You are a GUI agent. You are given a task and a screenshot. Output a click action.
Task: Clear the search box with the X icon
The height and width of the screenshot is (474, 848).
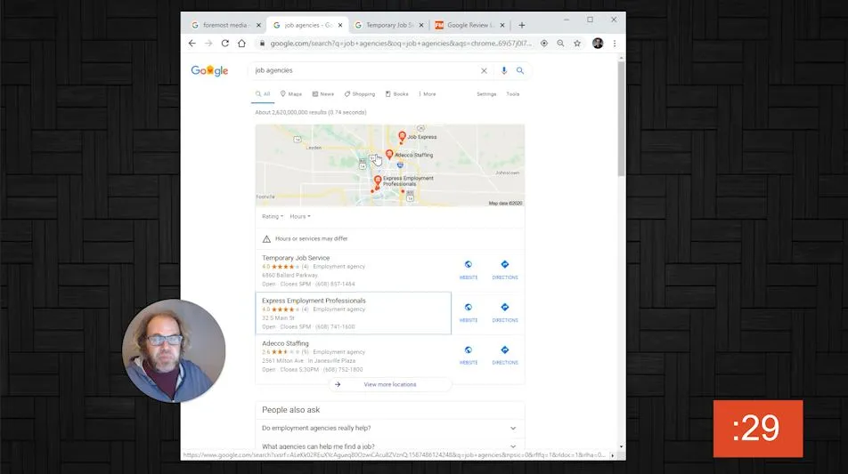point(484,71)
